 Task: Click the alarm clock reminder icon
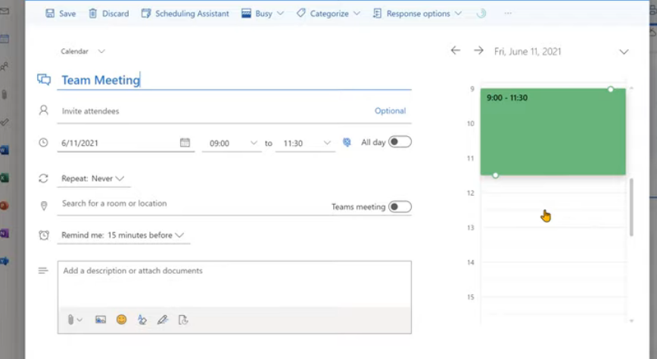tap(44, 235)
